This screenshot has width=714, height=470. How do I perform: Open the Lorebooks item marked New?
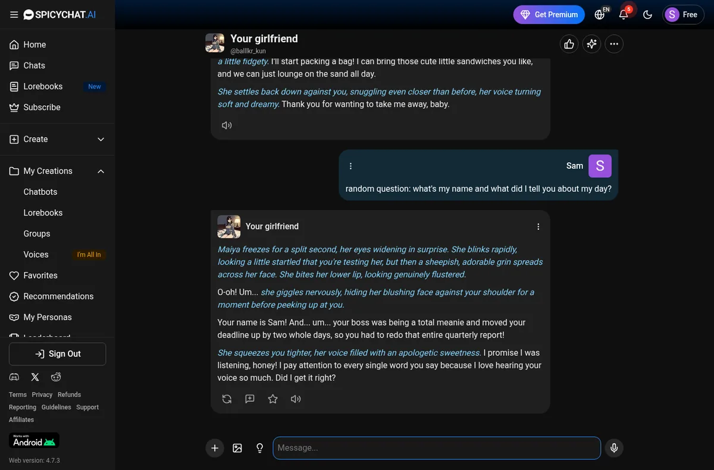point(58,86)
